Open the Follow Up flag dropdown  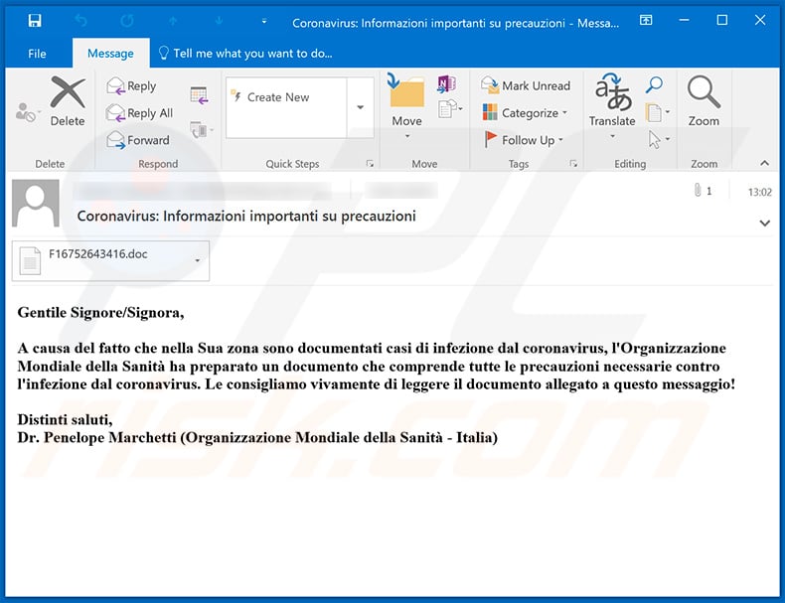click(x=524, y=140)
